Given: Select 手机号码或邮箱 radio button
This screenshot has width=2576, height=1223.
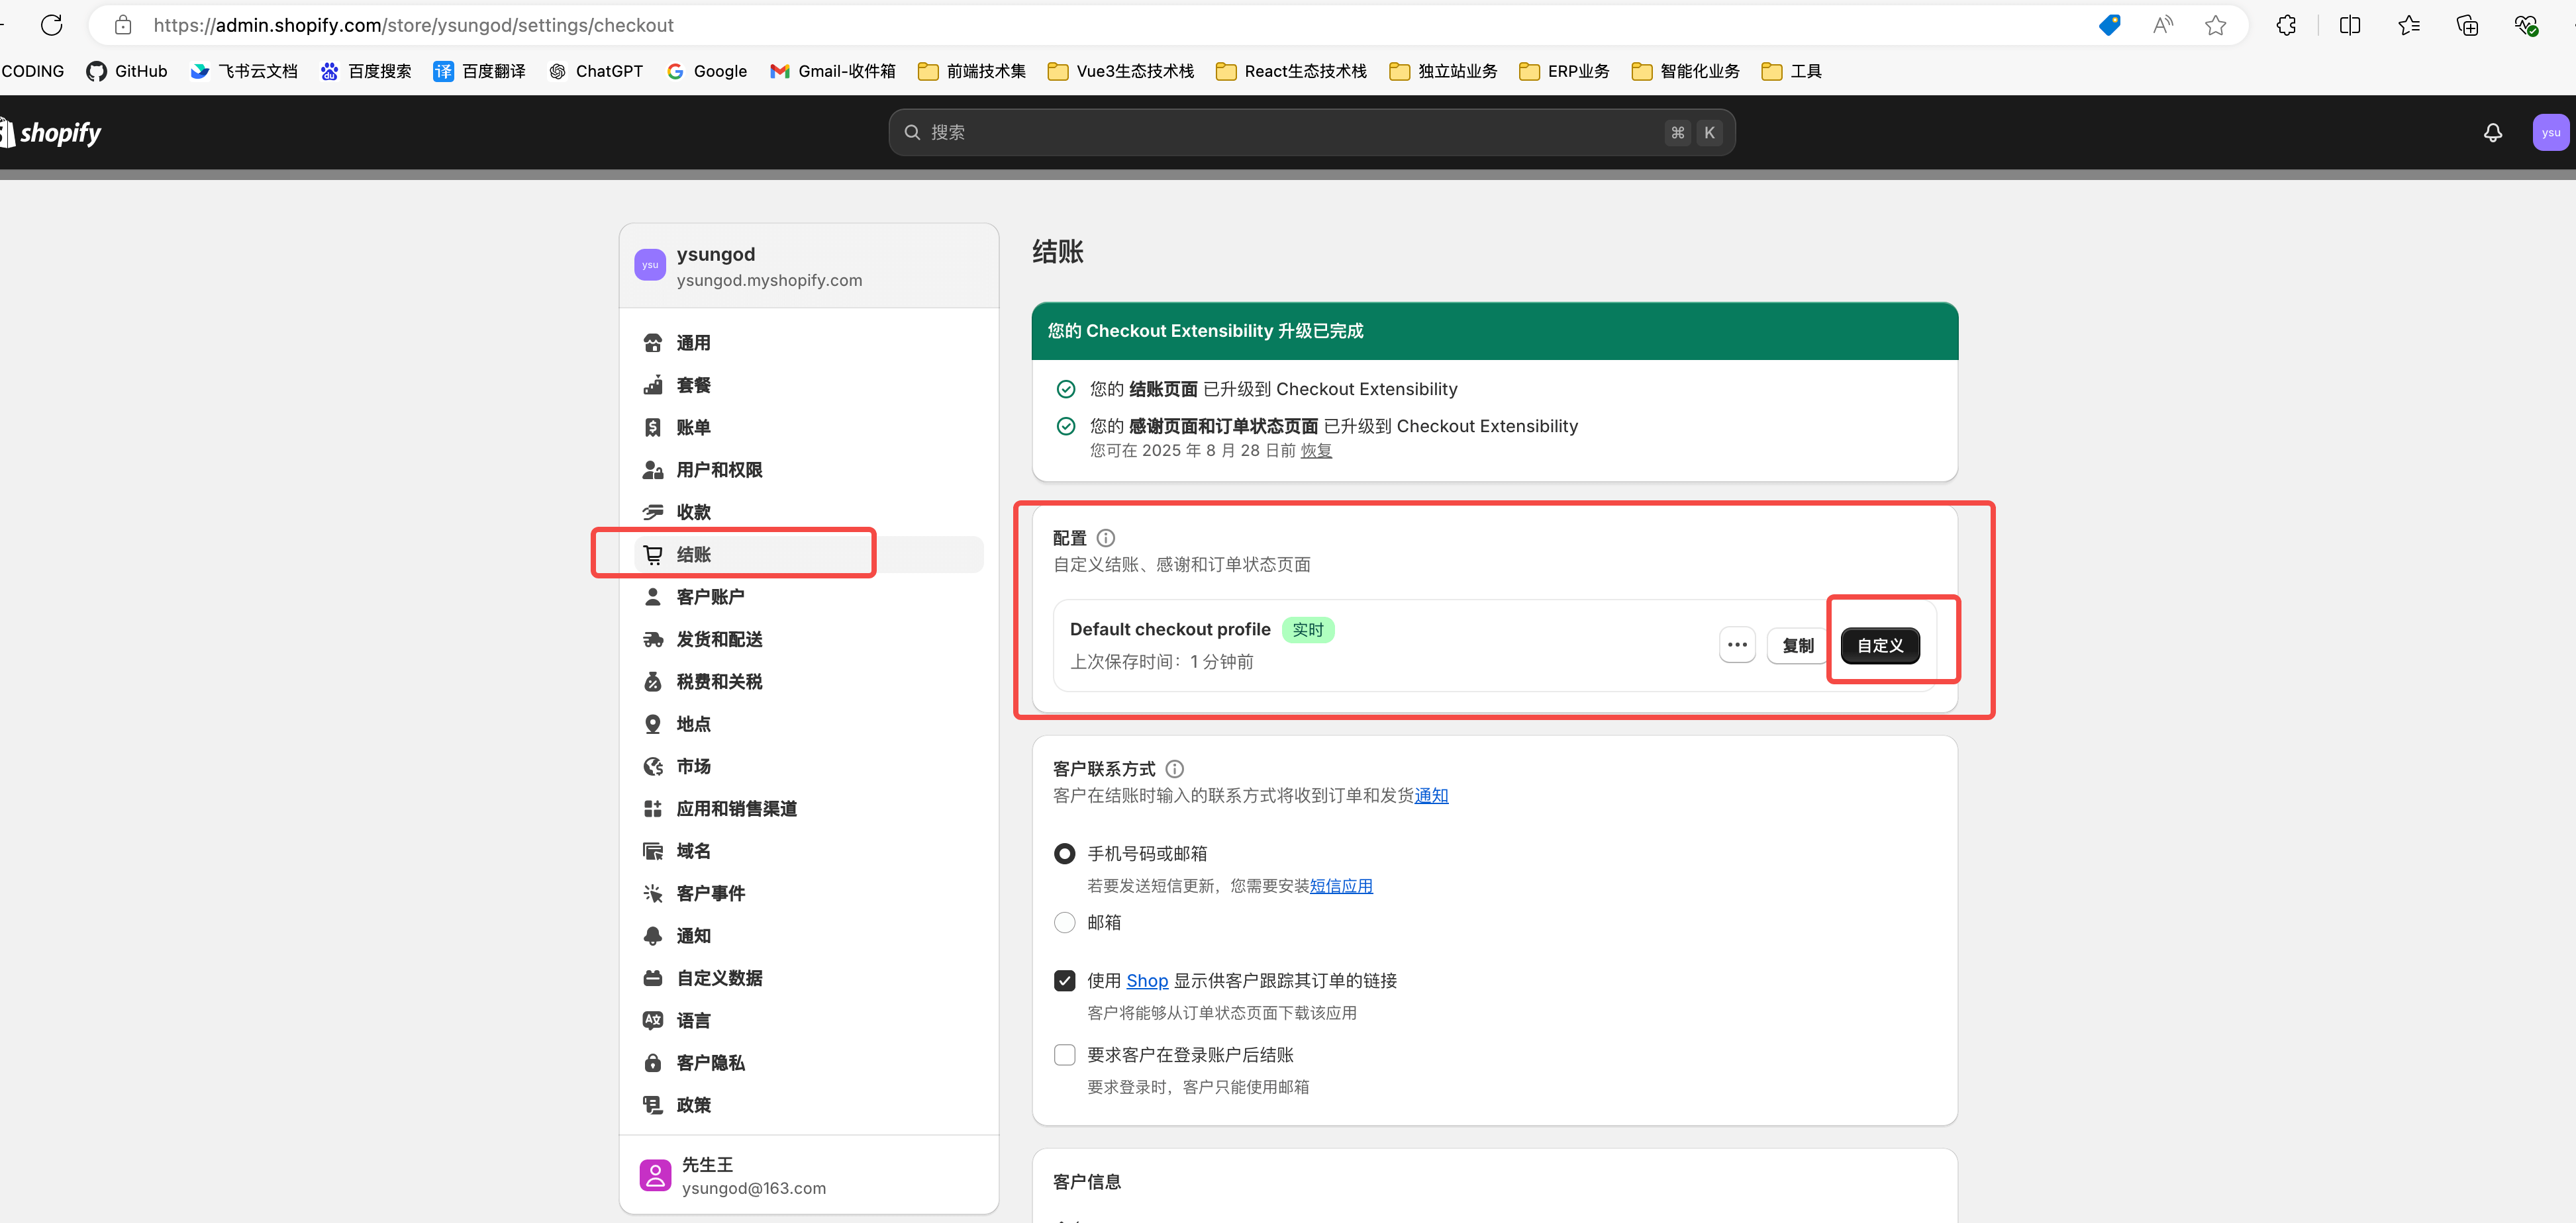Looking at the screenshot, I should [1064, 853].
